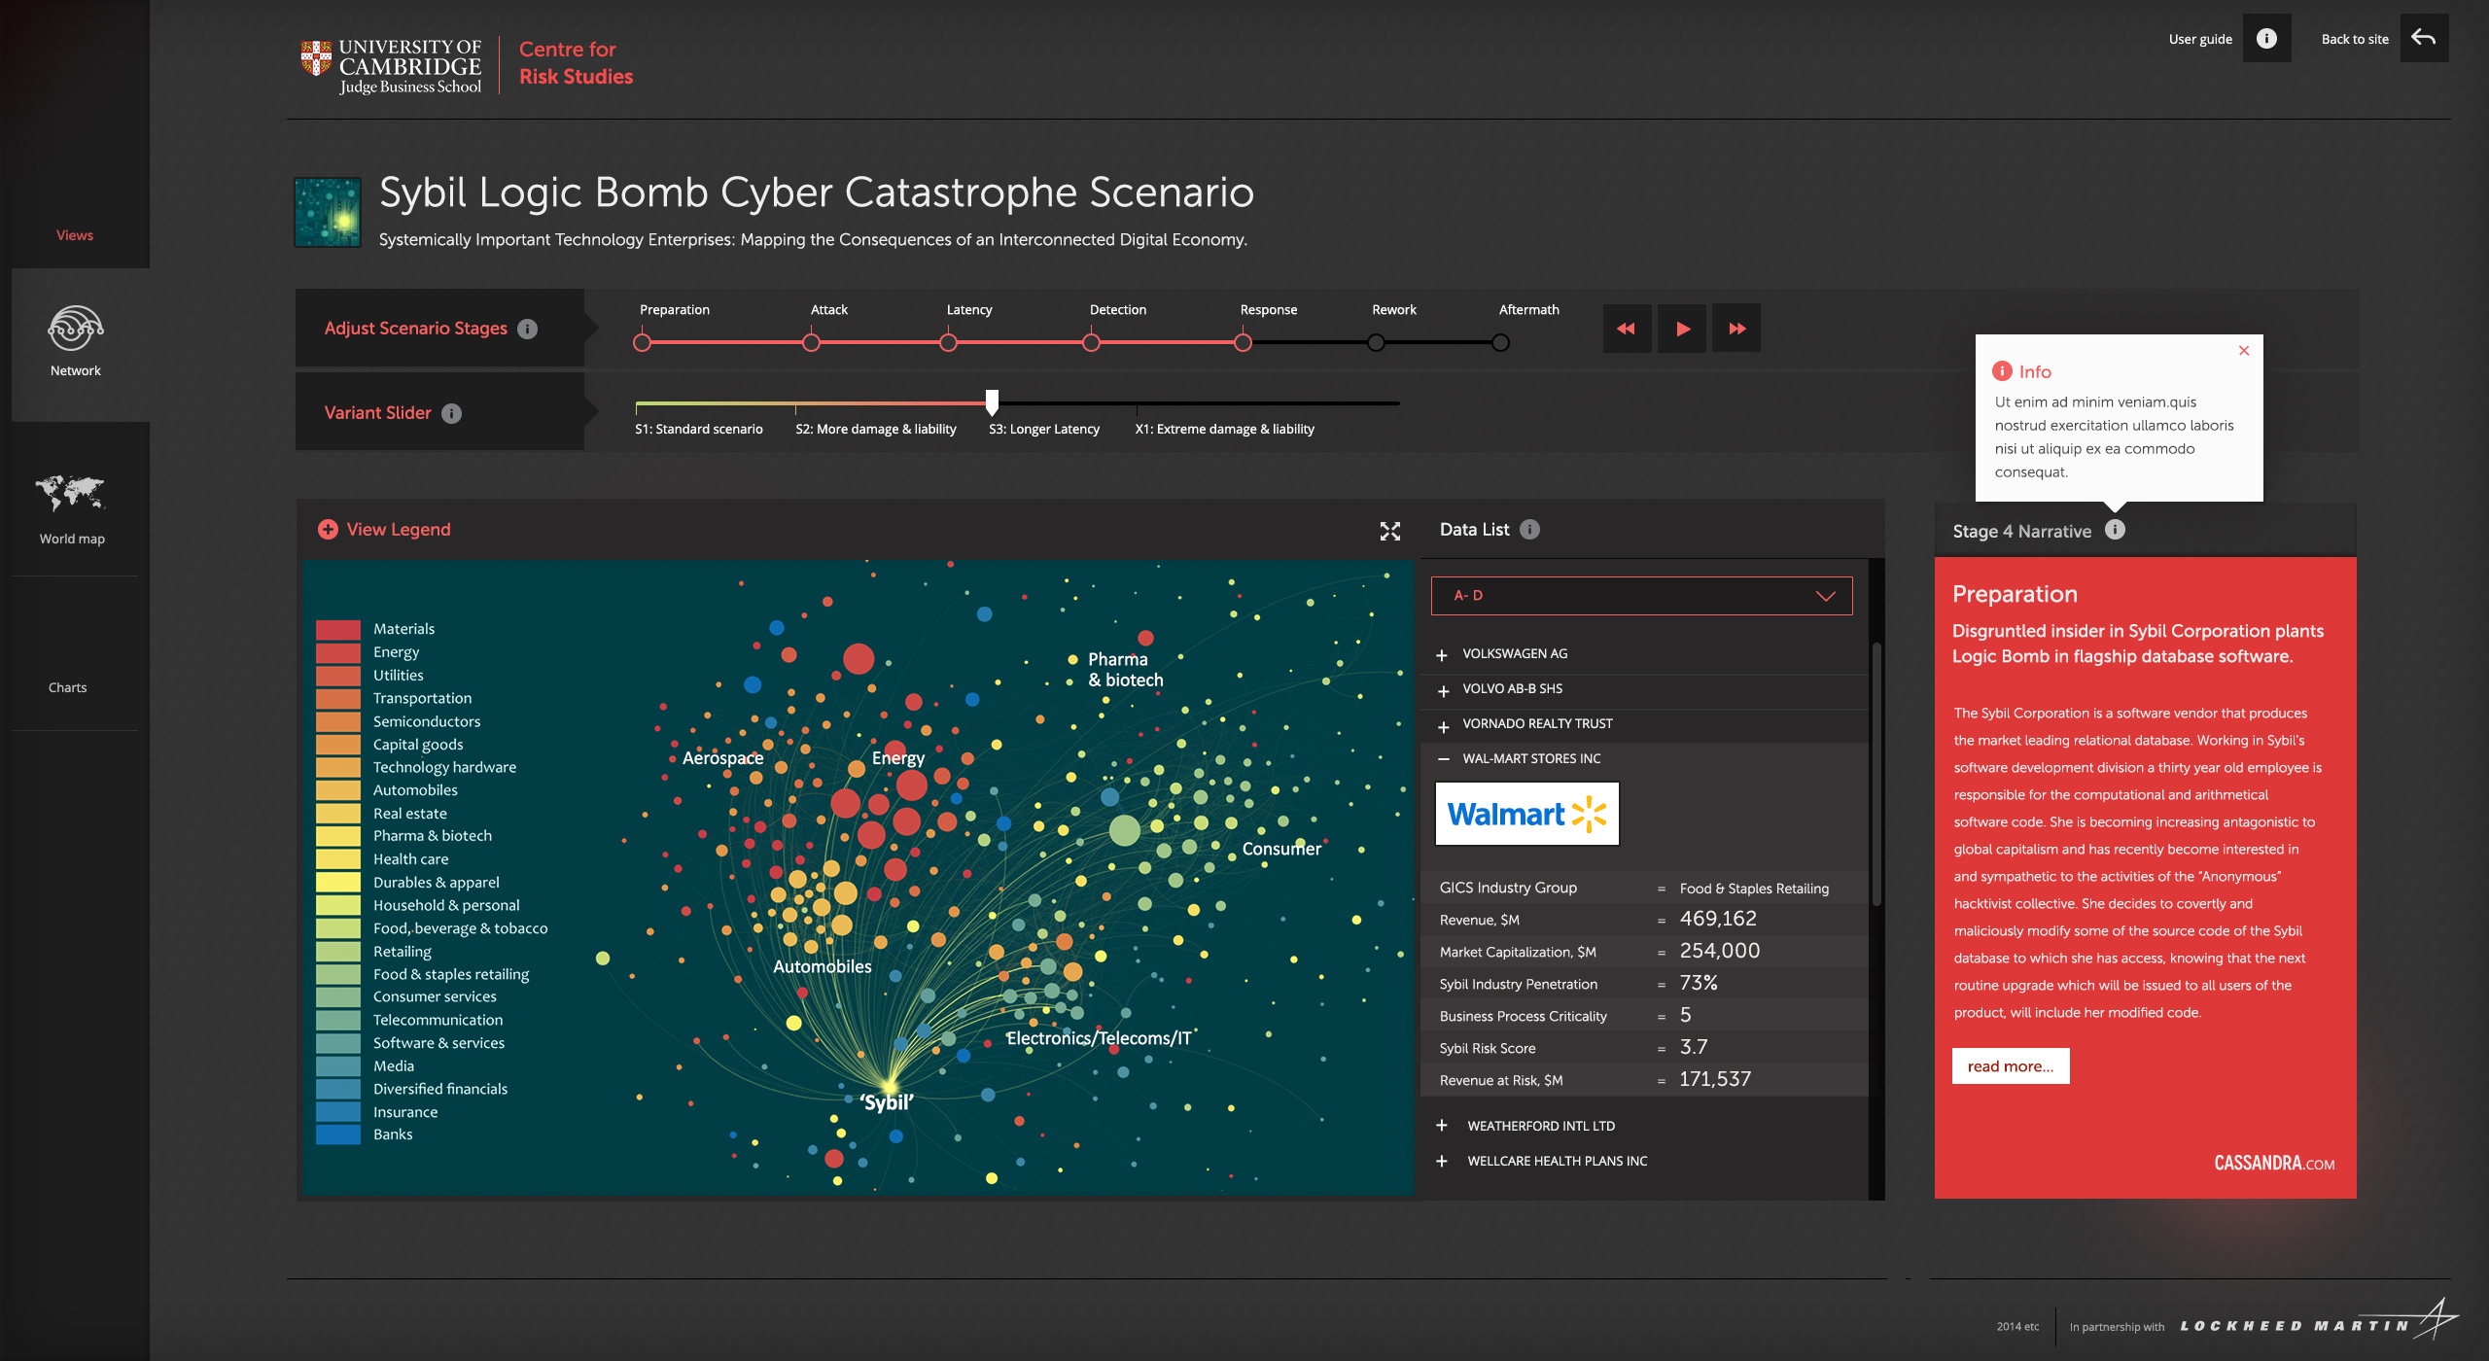Click the Walmart logo thumbnail
The height and width of the screenshot is (1361, 2489).
click(1526, 814)
